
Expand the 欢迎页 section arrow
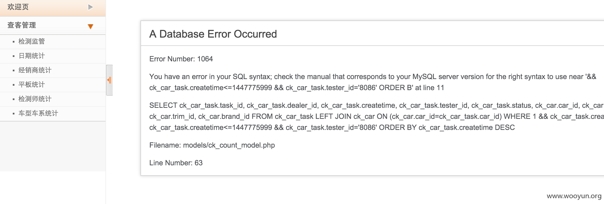tap(90, 7)
